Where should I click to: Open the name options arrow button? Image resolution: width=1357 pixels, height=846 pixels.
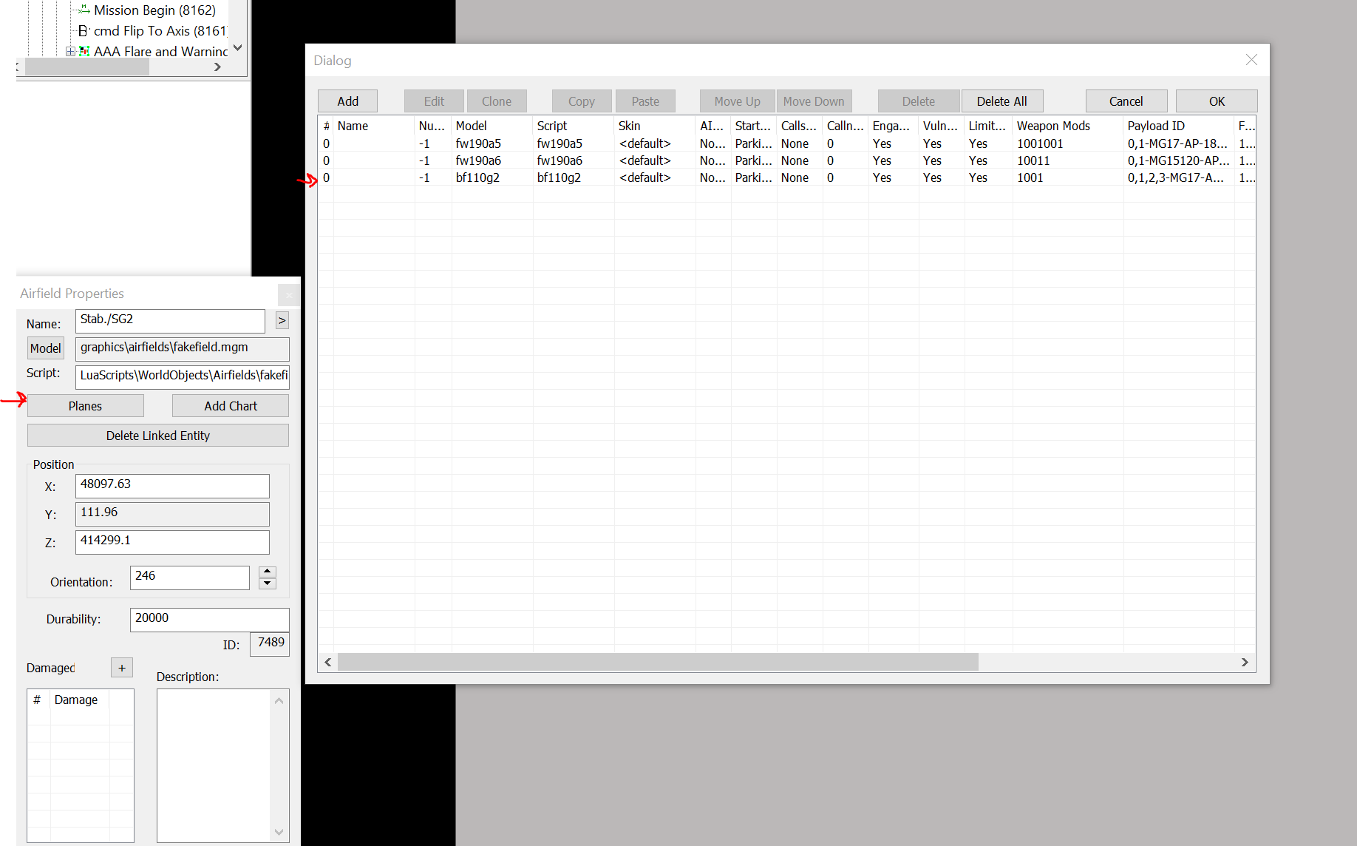[282, 320]
